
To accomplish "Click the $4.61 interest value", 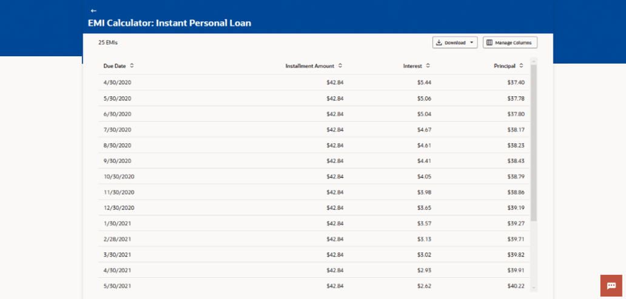I will pyautogui.click(x=425, y=145).
